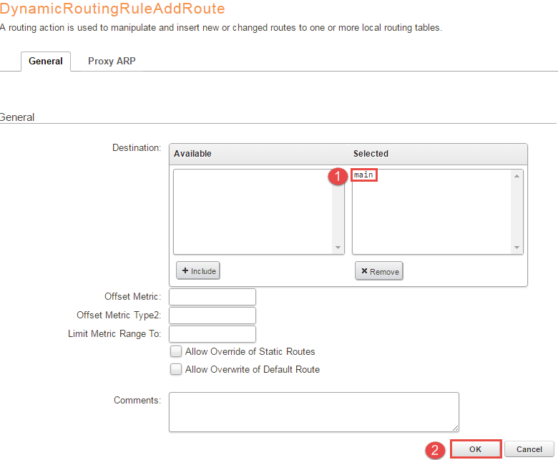Switch to the General tab
The image size is (558, 460).
[46, 62]
